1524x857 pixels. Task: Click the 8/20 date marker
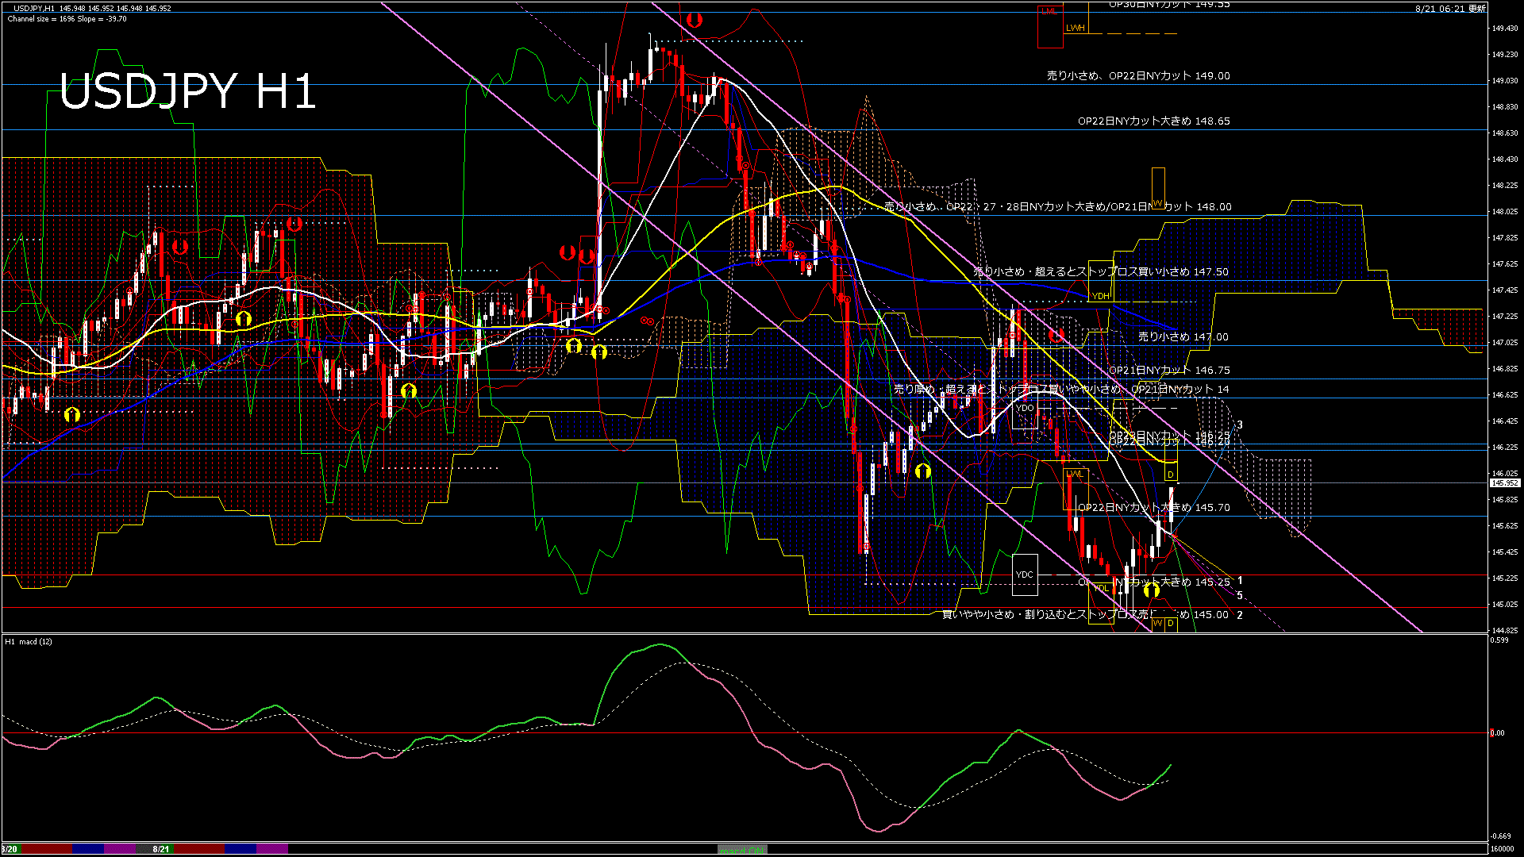[10, 849]
